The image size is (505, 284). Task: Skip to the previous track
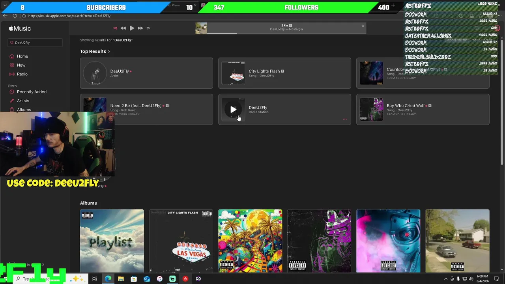point(123,28)
